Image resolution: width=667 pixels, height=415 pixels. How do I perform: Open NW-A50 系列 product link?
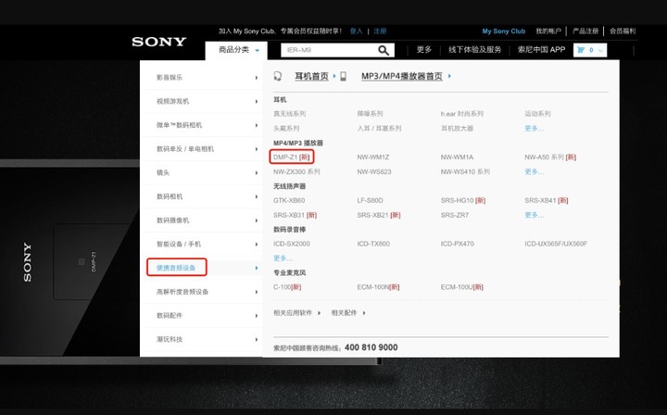click(550, 157)
